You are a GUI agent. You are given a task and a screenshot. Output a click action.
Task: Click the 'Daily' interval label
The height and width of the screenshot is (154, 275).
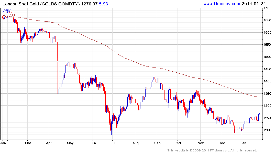[x=6, y=10]
